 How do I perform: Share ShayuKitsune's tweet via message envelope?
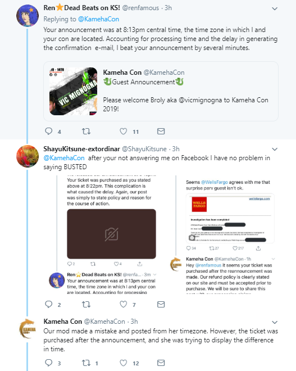point(161,304)
